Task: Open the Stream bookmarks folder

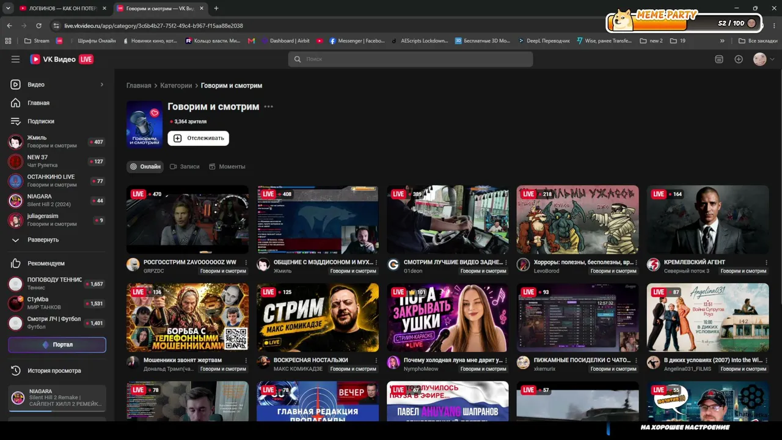Action: pos(37,41)
